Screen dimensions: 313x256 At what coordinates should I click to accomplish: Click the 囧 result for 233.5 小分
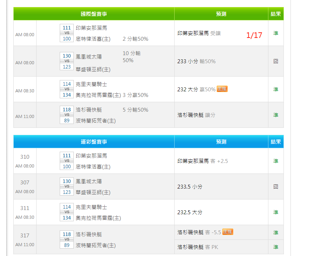(276, 186)
